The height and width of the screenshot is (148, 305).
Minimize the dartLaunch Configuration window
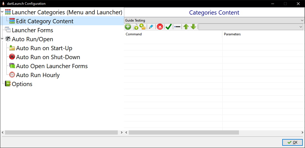[x=273, y=3]
